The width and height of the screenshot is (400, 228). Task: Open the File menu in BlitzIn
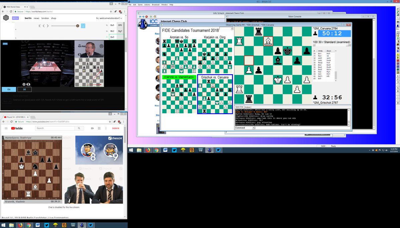tap(130, 5)
